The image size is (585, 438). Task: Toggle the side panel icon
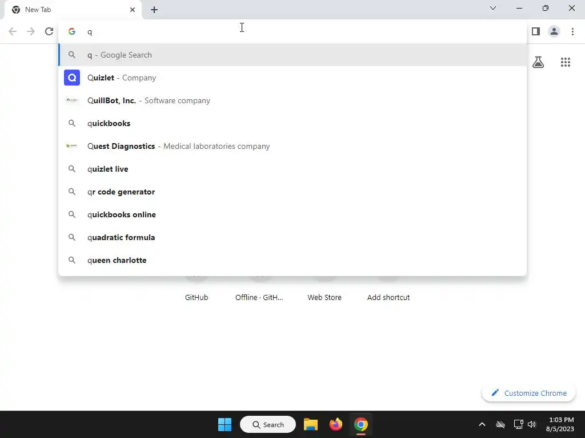536,32
